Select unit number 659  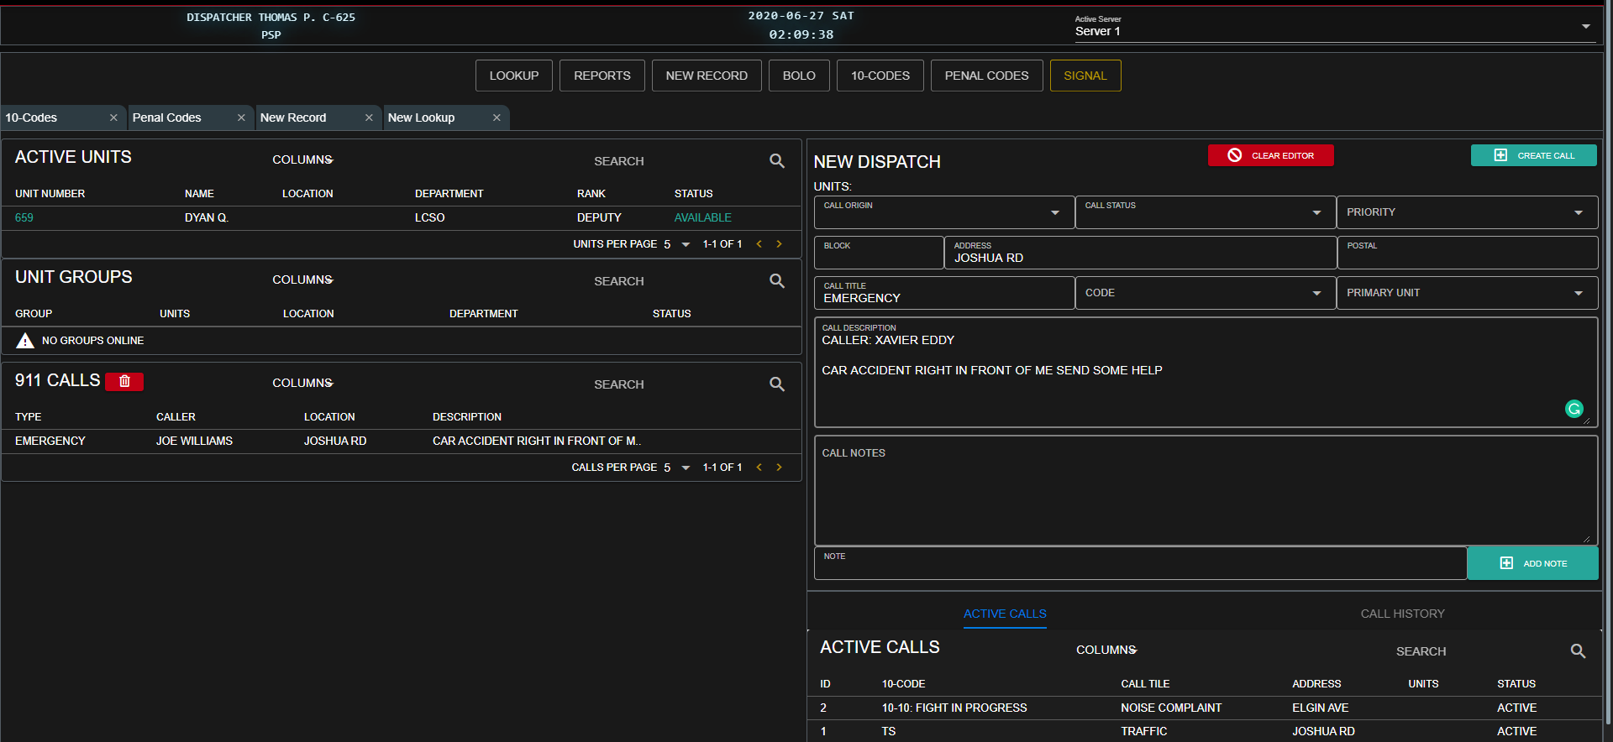24,217
